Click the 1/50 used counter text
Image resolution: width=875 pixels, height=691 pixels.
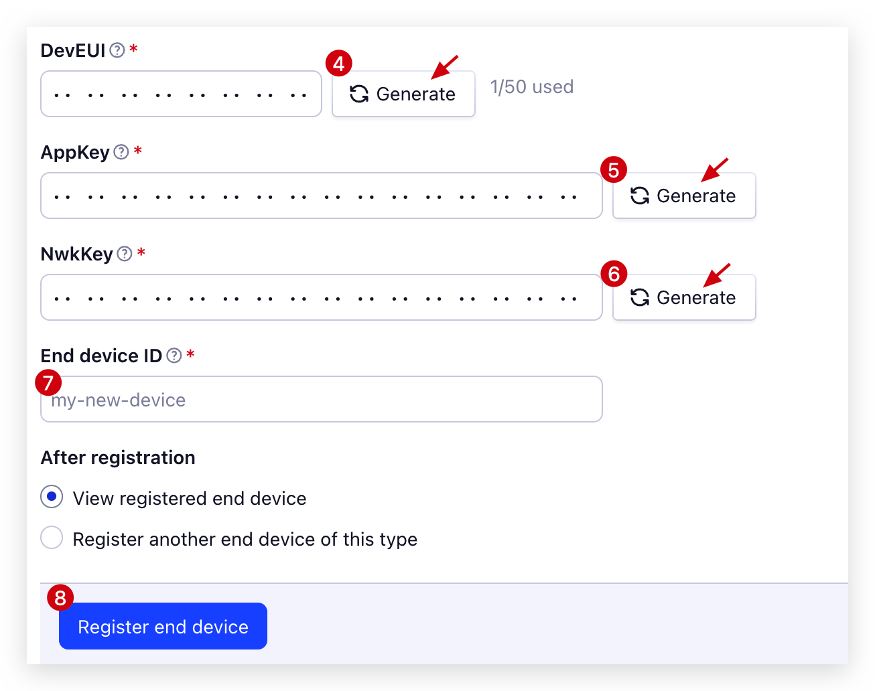(532, 87)
